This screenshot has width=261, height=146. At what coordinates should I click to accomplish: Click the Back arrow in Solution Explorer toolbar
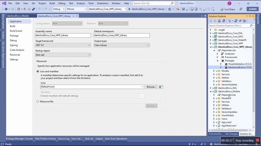click(211, 21)
